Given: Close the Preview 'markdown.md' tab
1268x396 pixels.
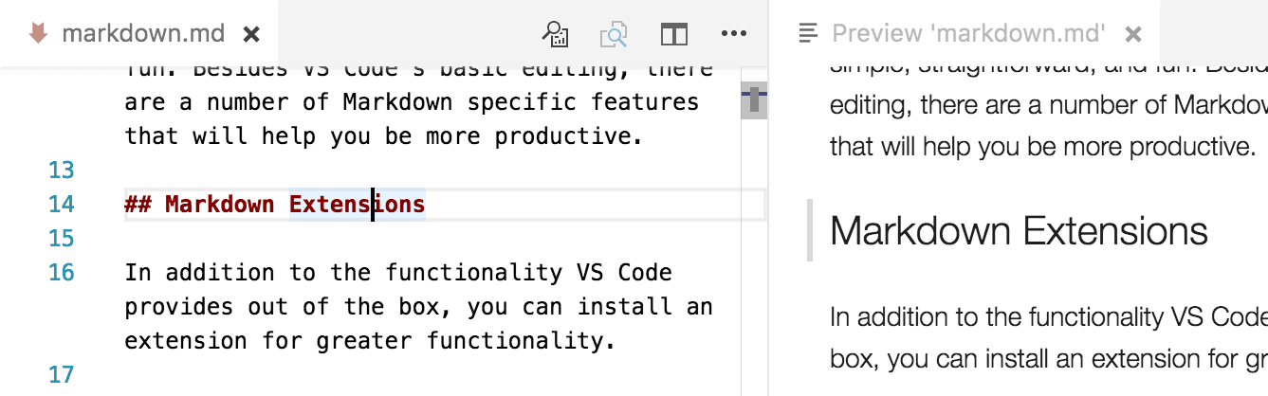Looking at the screenshot, I should (1132, 34).
